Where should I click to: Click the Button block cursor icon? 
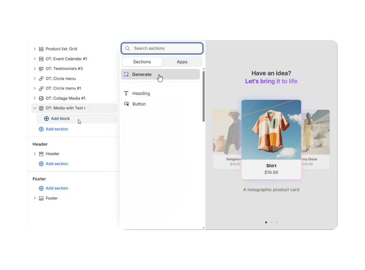click(x=127, y=104)
